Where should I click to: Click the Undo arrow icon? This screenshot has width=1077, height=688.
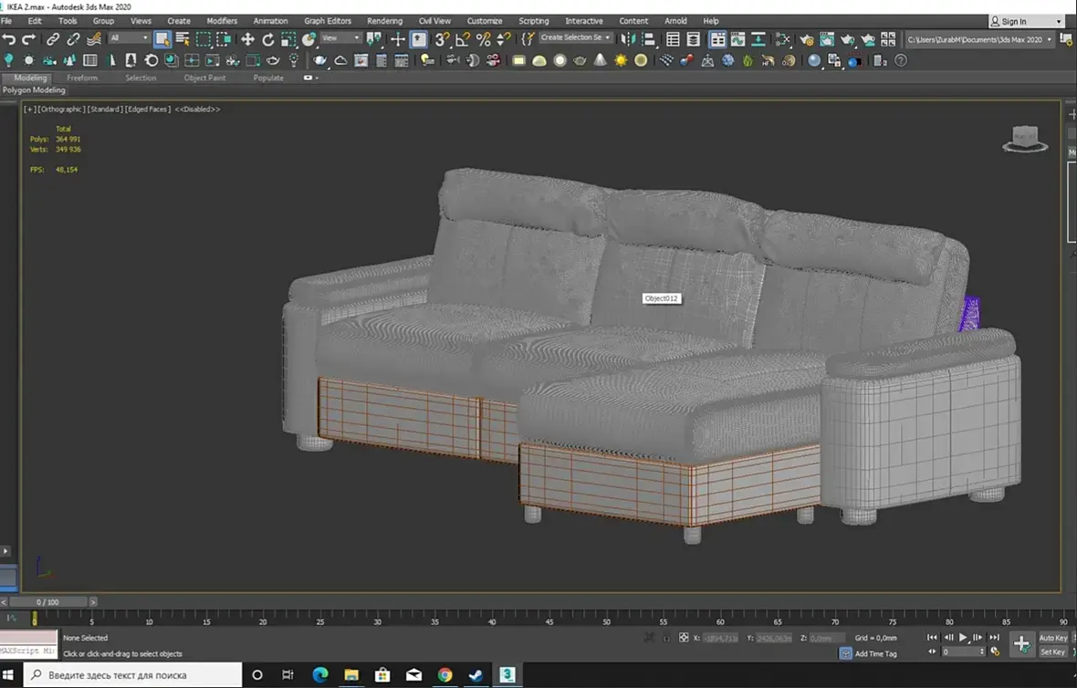9,39
